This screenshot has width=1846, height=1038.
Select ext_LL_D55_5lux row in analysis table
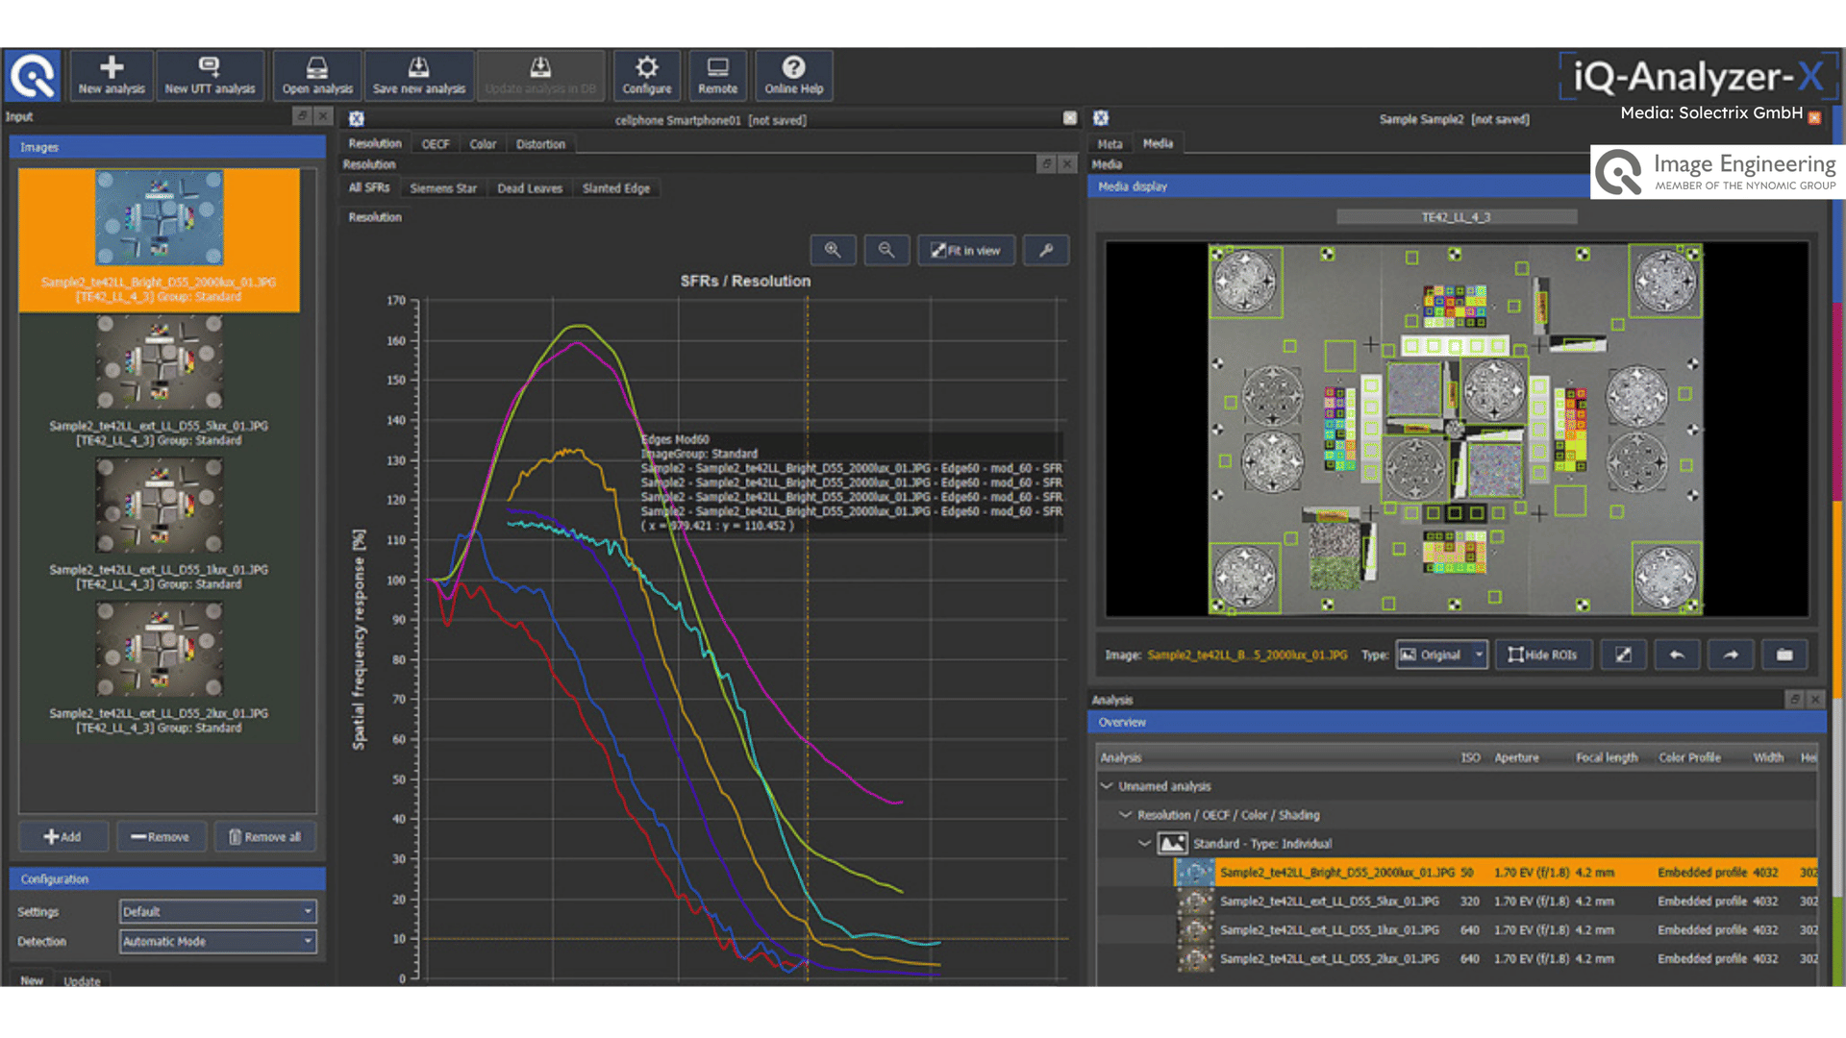[1495, 902]
